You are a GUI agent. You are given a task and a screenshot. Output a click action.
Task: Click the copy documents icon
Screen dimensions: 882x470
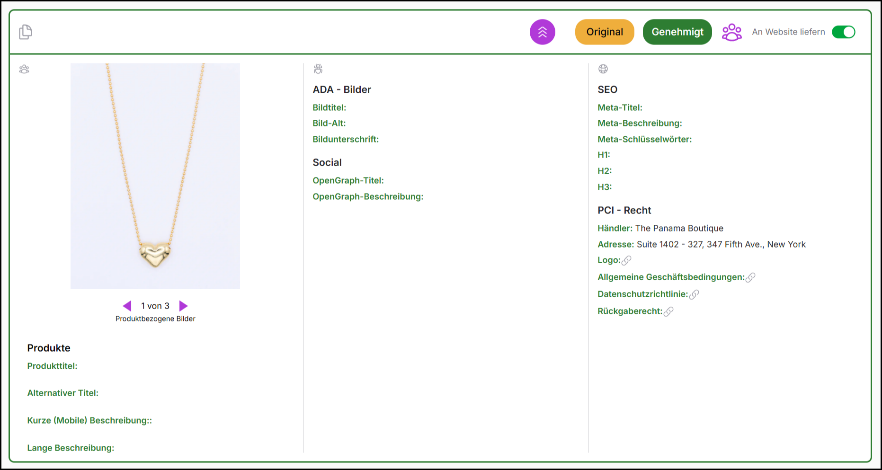(26, 32)
